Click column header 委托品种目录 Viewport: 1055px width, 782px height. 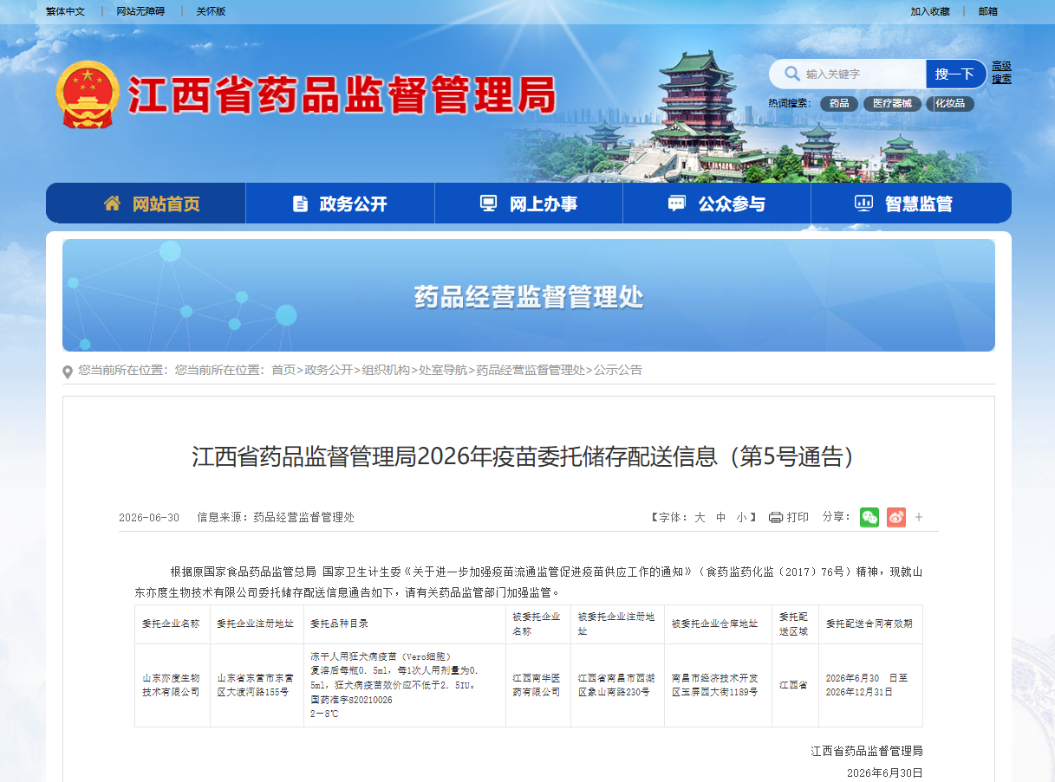tap(404, 624)
